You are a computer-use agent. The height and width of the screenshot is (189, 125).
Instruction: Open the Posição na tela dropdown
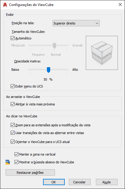pos(76,23)
